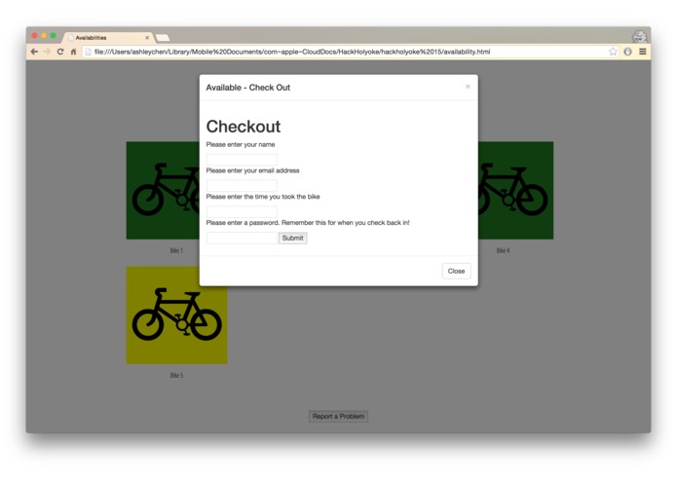The width and height of the screenshot is (677, 481).
Task: Click the green window maximize button
Action: 54,36
